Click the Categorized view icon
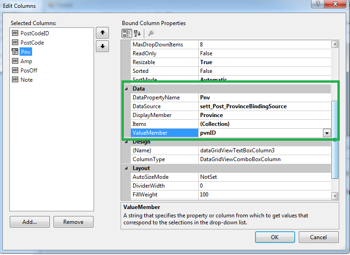The height and width of the screenshot is (255, 350). 127,33
